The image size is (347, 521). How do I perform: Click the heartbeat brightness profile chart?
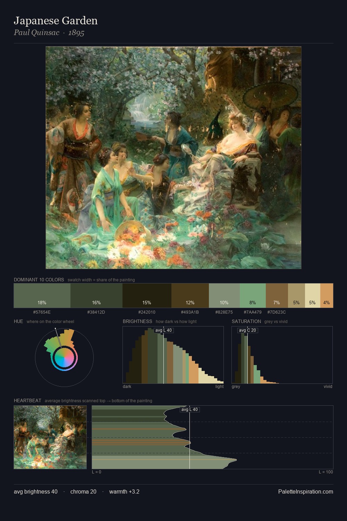click(212, 437)
